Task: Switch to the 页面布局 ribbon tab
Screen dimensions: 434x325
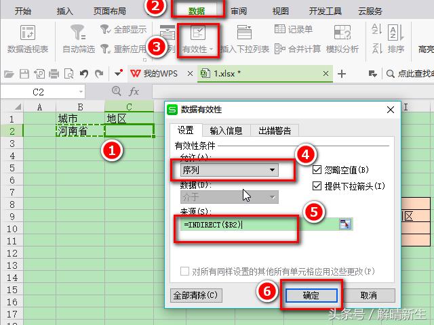Action: click(110, 12)
